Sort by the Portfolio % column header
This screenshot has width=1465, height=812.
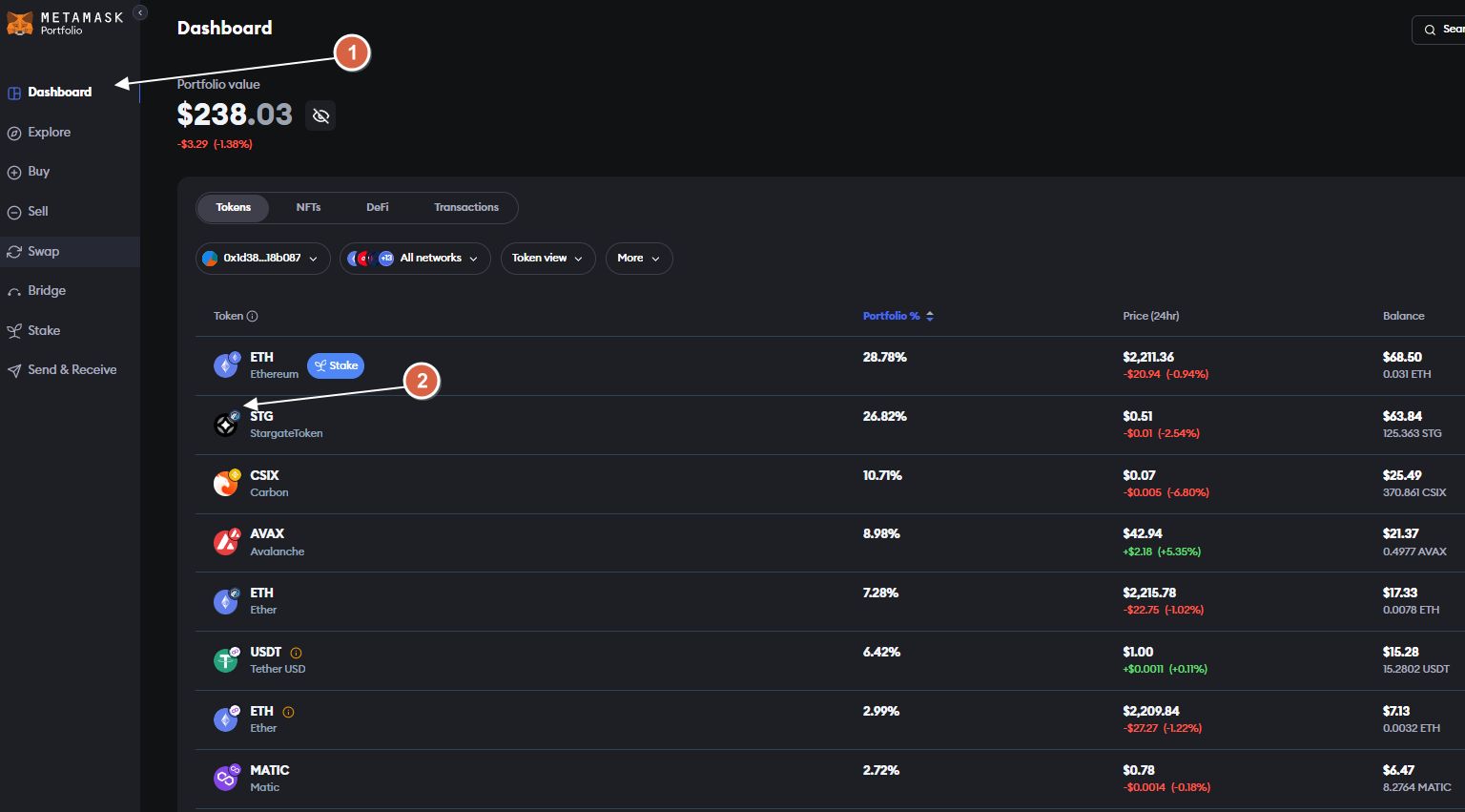coord(898,316)
